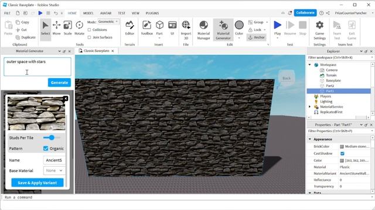Image resolution: width=375 pixels, height=210 pixels.
Task: Click the Color property swatch
Action: tap(342, 160)
